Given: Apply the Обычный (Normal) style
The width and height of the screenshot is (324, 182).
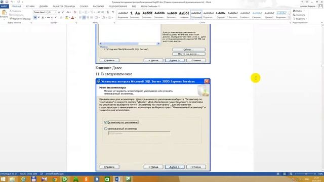Looking at the screenshot, I should [x=196, y=15].
